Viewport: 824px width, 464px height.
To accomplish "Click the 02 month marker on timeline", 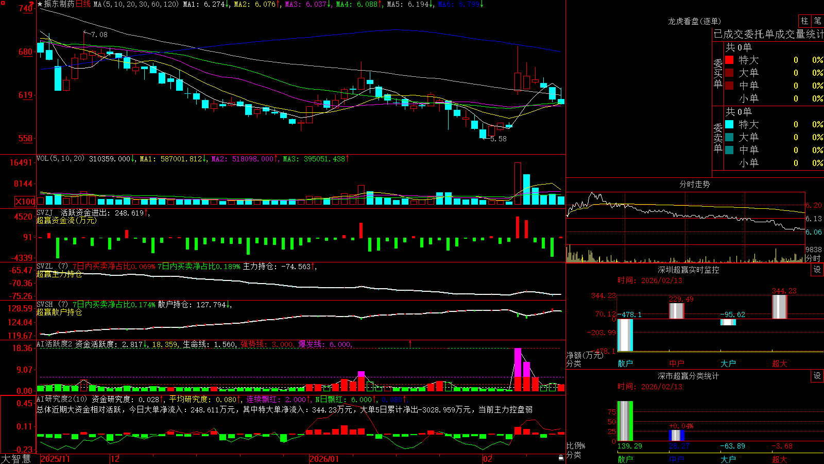I will (487, 459).
